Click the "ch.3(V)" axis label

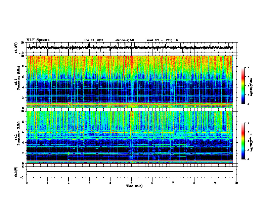point(16,172)
